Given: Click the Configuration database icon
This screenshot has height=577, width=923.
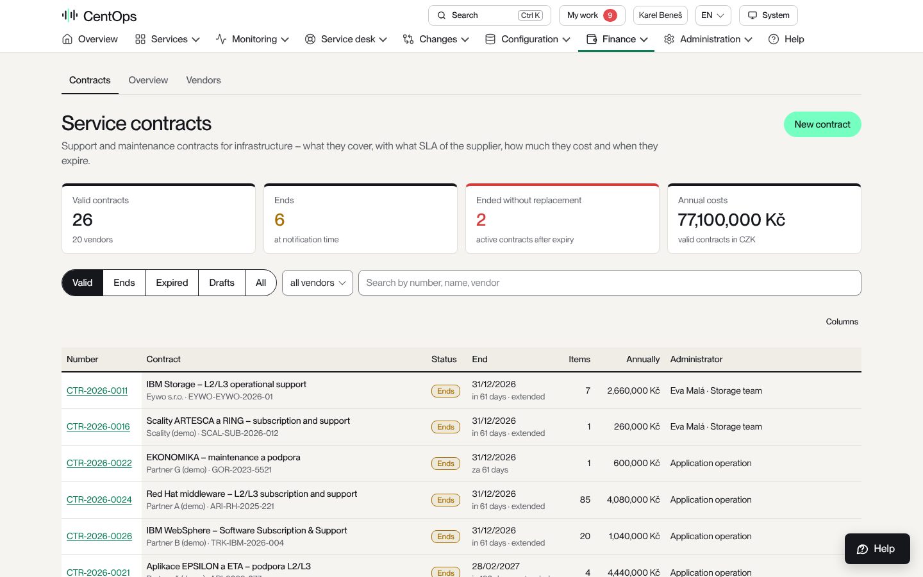Looking at the screenshot, I should (x=490, y=39).
